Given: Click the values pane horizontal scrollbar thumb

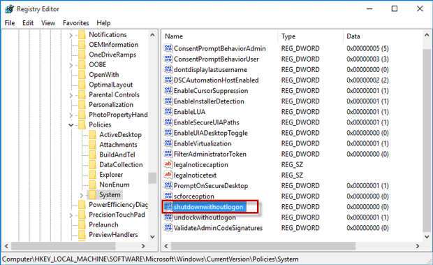Looking at the screenshot, I should (263, 245).
